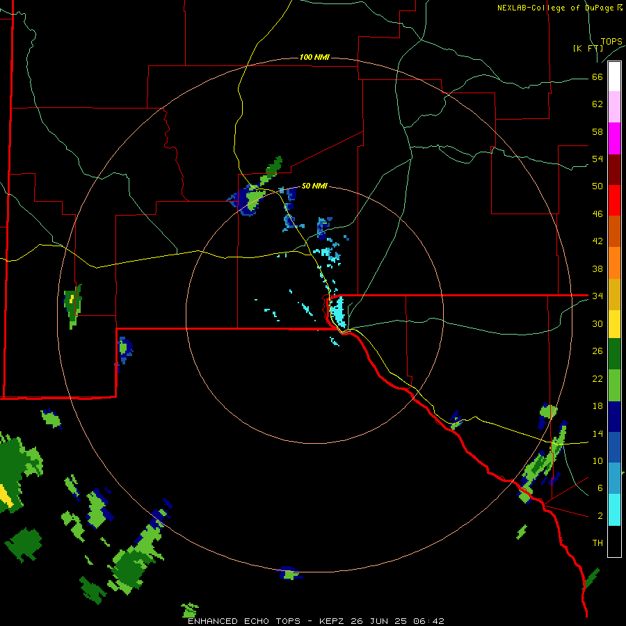Click the legend value 66
The image size is (626, 626).
pos(597,77)
